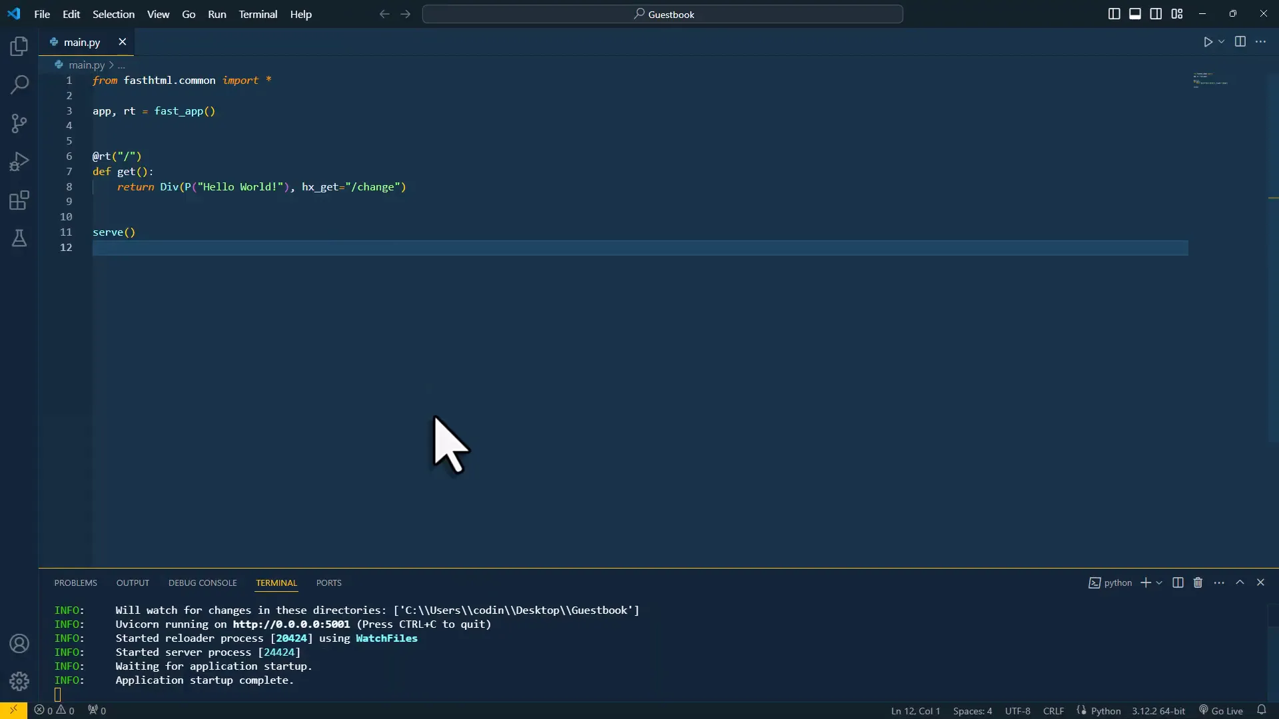The image size is (1279, 719).
Task: Open the Accounts icon in activity bar
Action: click(x=19, y=643)
